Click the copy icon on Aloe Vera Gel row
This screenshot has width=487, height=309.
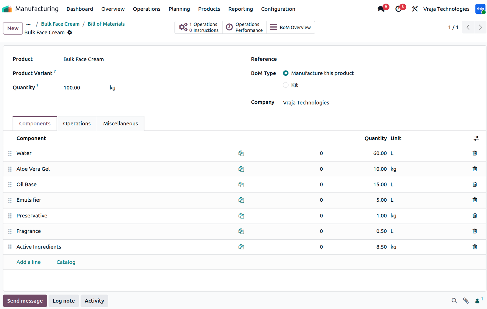[241, 169]
